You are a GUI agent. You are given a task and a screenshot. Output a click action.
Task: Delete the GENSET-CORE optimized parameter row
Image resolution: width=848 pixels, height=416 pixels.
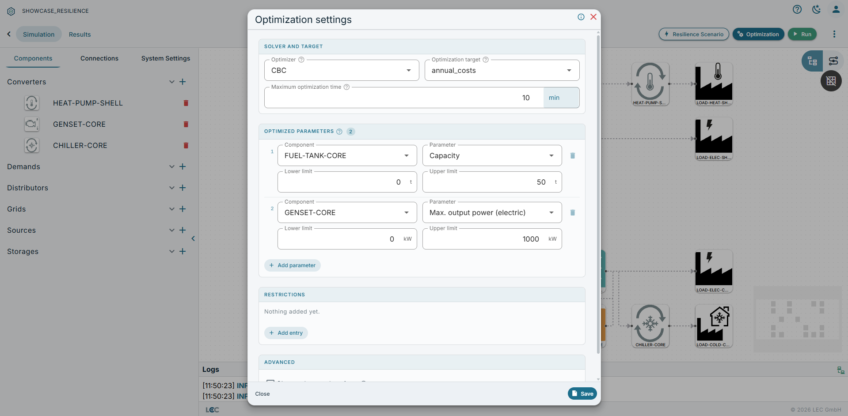573,212
